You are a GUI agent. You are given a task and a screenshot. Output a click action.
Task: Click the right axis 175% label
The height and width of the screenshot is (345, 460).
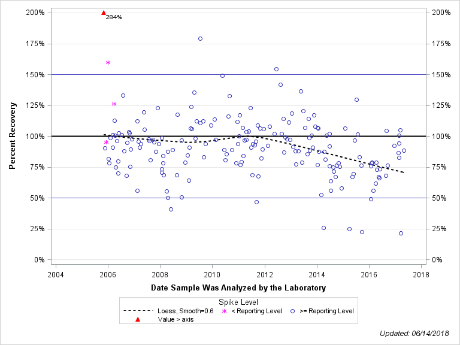pos(441,44)
